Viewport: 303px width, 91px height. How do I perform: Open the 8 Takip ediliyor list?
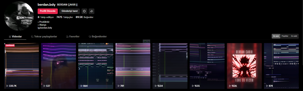click(46, 17)
